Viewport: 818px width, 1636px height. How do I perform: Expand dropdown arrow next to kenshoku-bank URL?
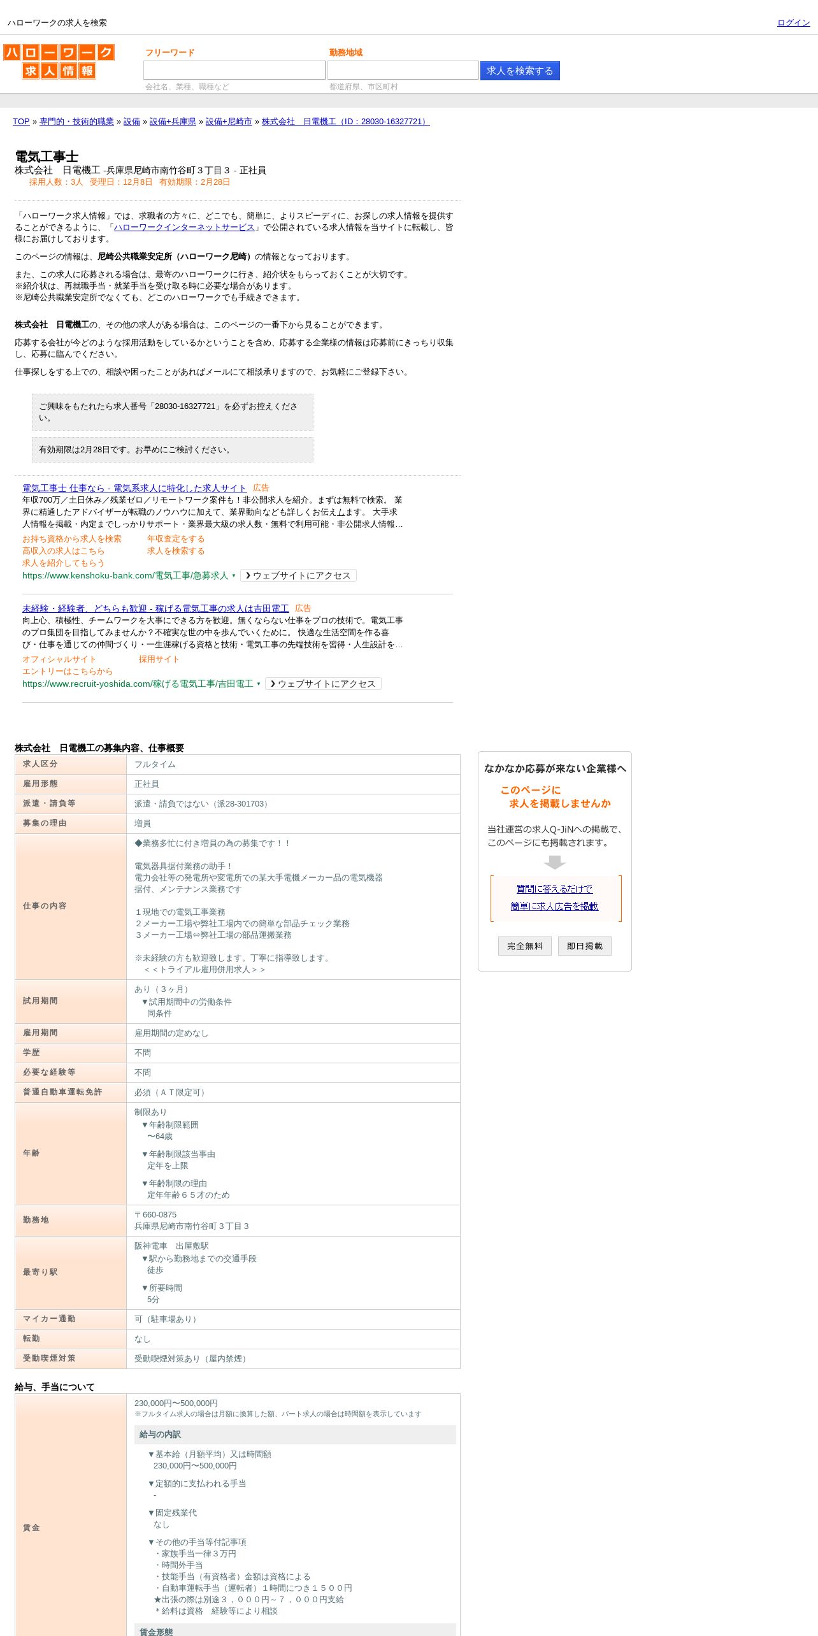[234, 576]
